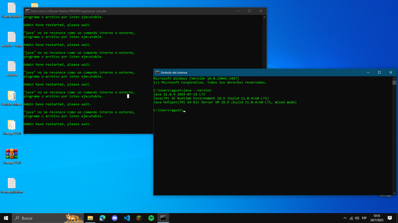This screenshot has height=223, width=398.
Task: Minimize the Símbolo del sistema window
Action: click(x=368, y=72)
